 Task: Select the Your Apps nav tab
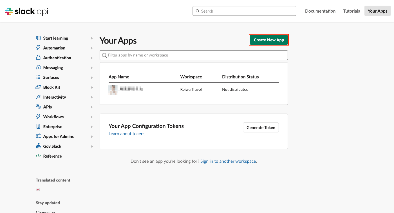pos(377,11)
